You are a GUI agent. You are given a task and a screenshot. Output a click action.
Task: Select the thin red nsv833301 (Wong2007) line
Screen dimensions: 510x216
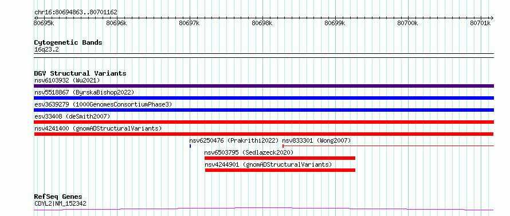point(388,146)
